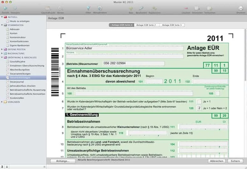Switch to Anlage EÜR Seite 3 tab
This screenshot has width=247, height=169.
click(172, 25)
